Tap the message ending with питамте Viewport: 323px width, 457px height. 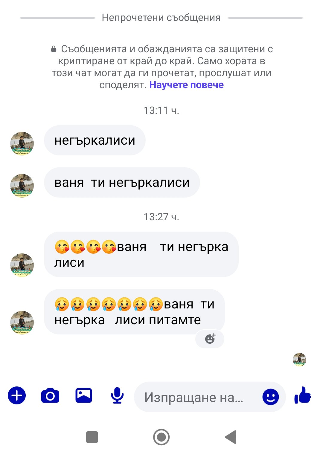(134, 312)
